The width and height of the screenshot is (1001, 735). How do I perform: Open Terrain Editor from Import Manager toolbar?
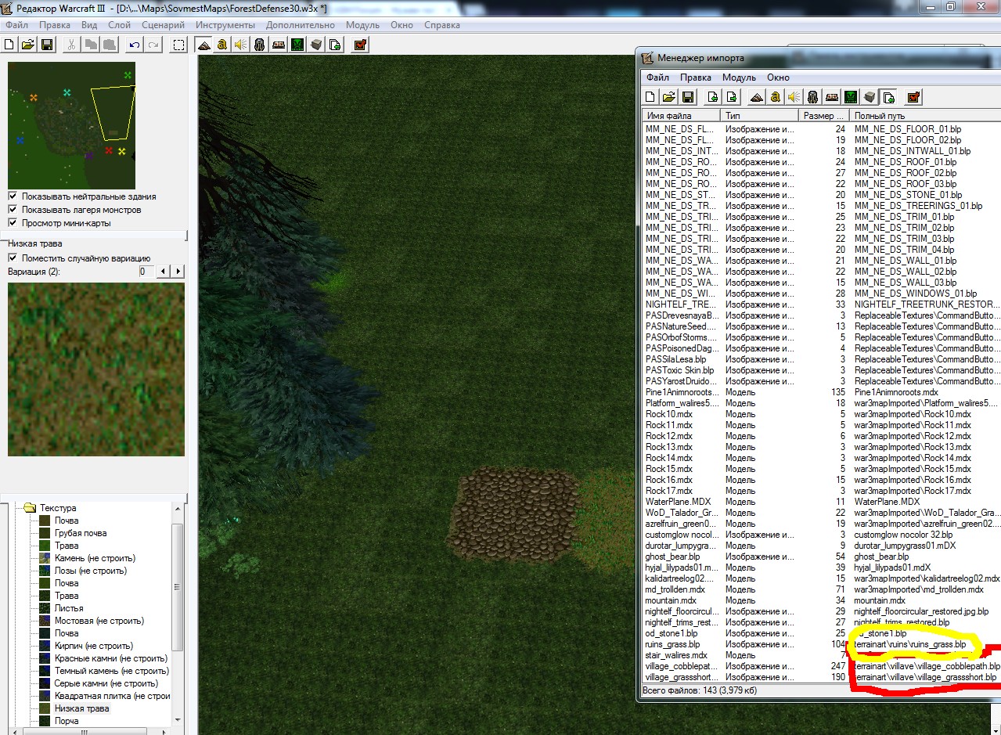pos(756,97)
